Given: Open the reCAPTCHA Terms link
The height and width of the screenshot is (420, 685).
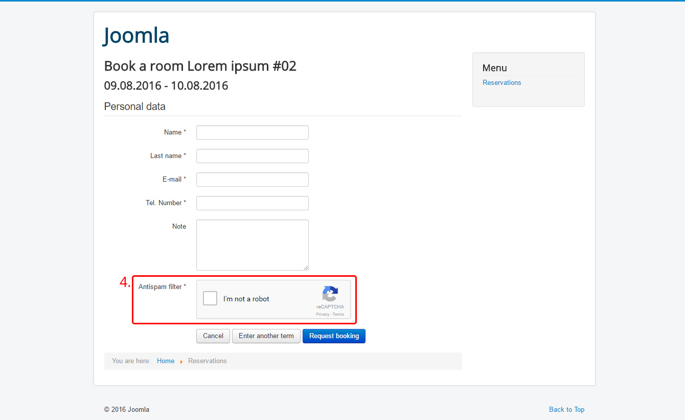Looking at the screenshot, I should coord(338,314).
